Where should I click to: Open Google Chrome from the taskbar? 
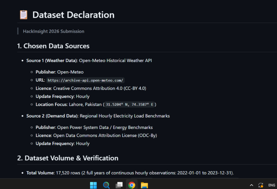[x=132, y=185]
